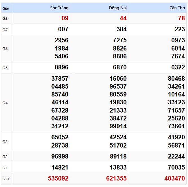Click G.5 value 6870
The height and width of the screenshot is (187, 188).
click(x=120, y=67)
